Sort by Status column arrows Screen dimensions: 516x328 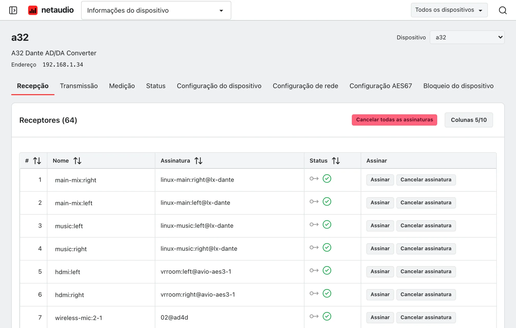(336, 161)
